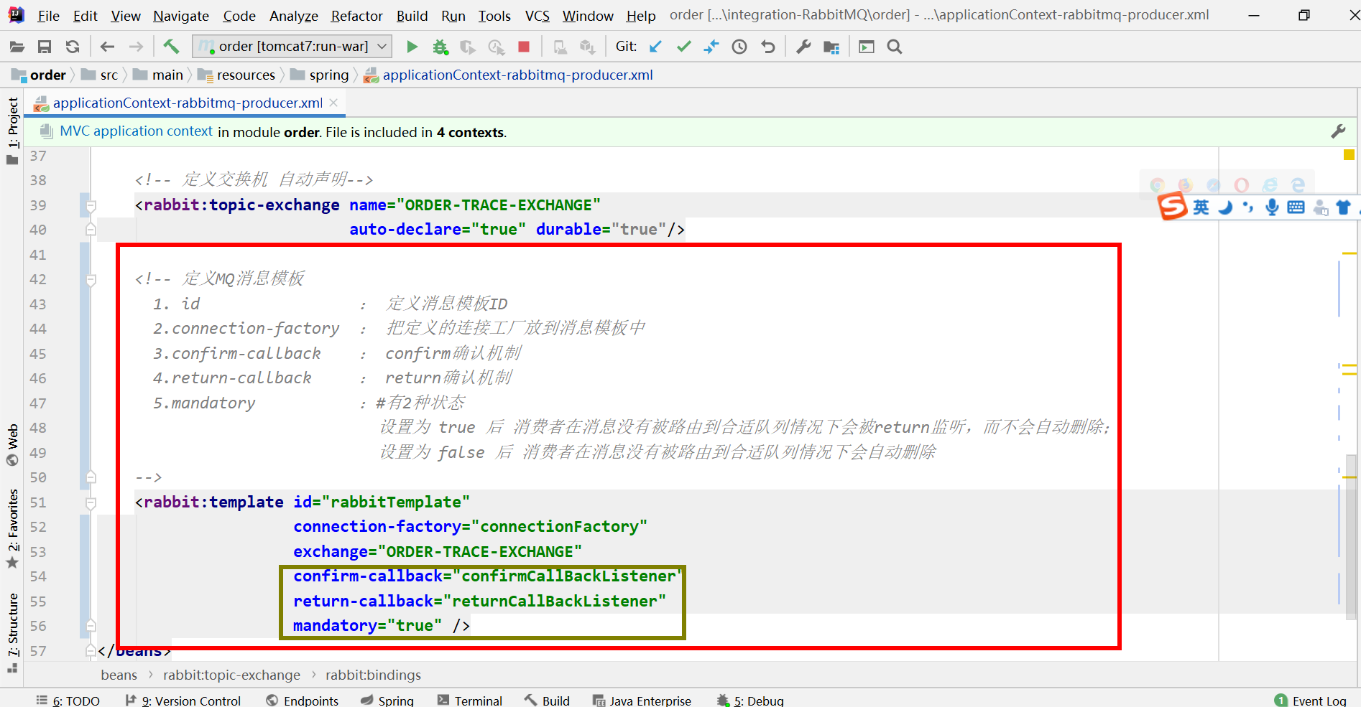Click the Synchronize refresh icon
1361x707 pixels.
pos(73,47)
